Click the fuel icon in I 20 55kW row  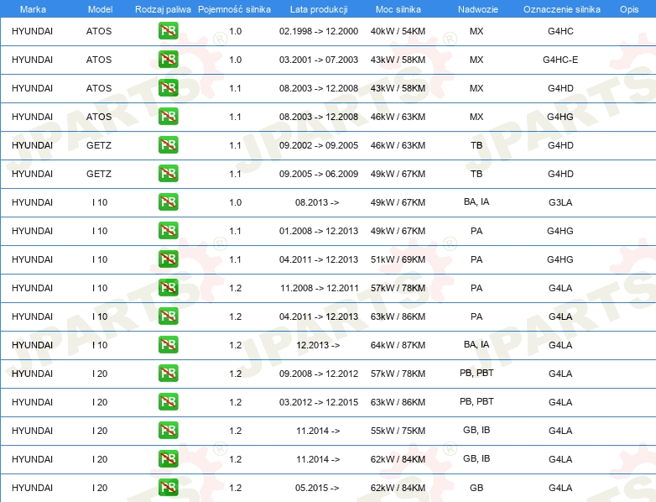168,431
